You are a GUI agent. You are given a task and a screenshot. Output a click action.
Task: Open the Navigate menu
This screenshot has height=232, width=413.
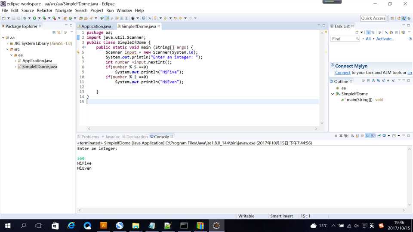click(x=64, y=10)
